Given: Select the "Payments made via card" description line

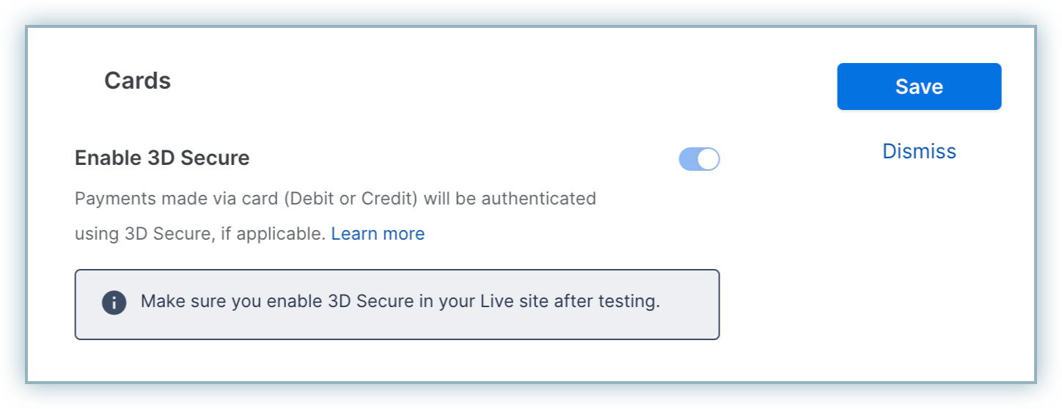Looking at the screenshot, I should pos(335,199).
